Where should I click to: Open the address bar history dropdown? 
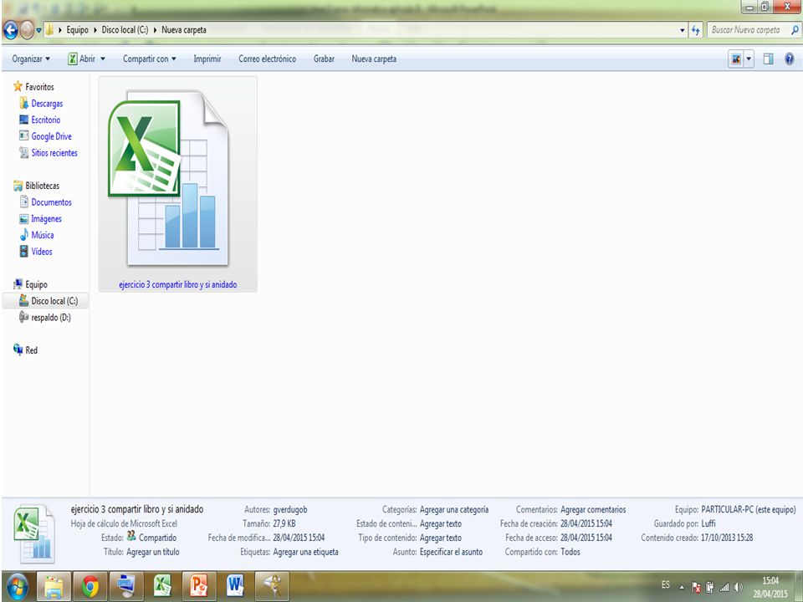click(x=683, y=30)
